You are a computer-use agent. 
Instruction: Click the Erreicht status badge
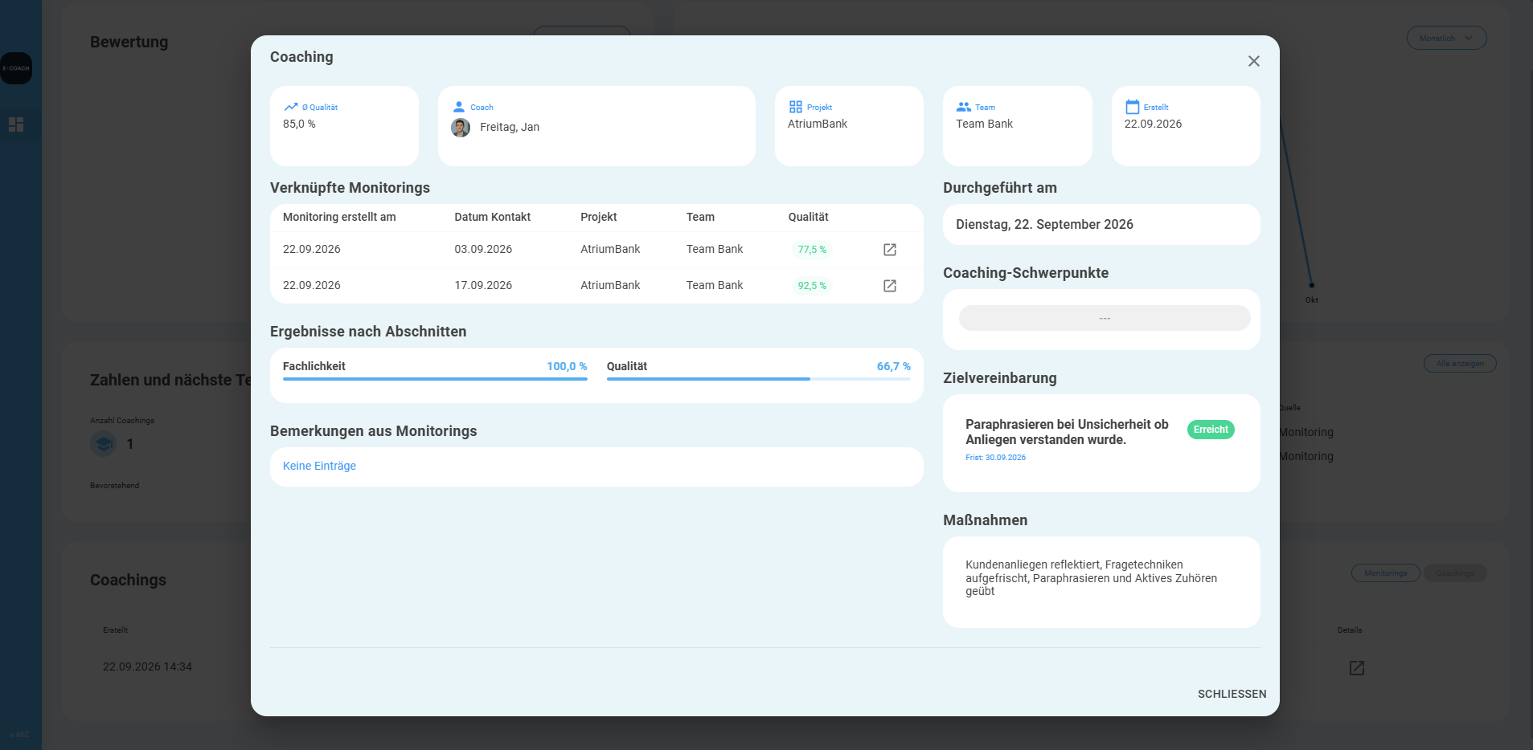[x=1211, y=430]
